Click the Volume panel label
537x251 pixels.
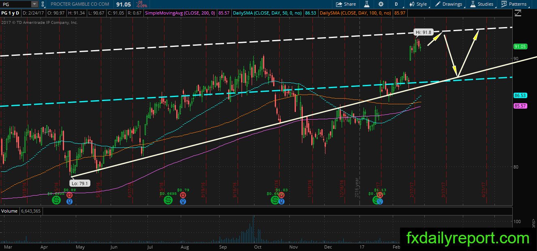pos(9,211)
